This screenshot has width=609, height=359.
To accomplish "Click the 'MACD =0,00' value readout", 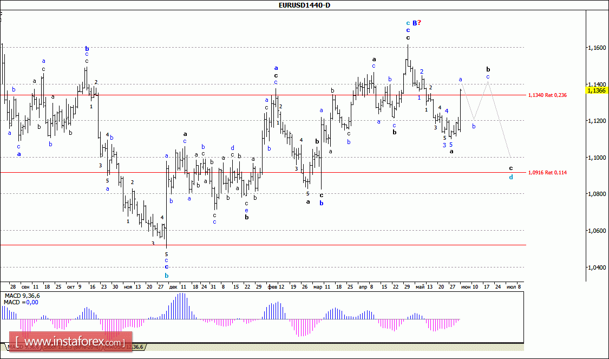I will tap(21, 302).
